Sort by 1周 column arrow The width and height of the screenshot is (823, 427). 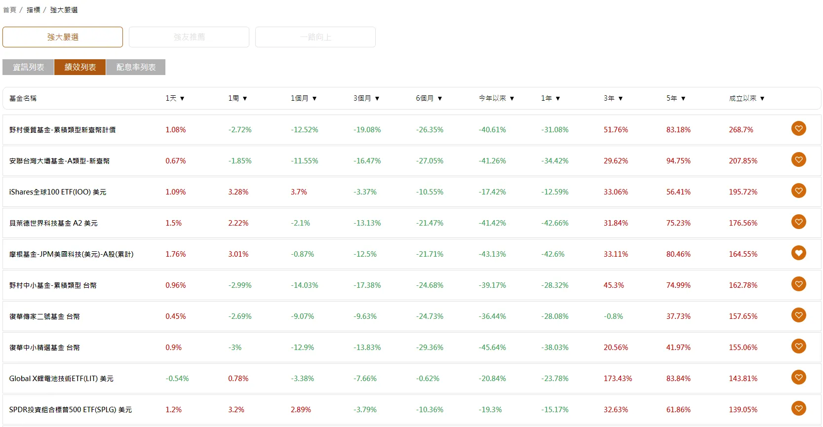(245, 99)
